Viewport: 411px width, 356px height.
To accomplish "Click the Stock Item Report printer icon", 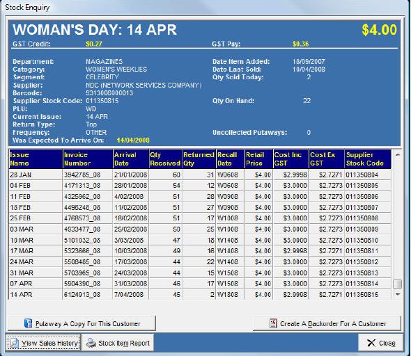I will 91,343.
